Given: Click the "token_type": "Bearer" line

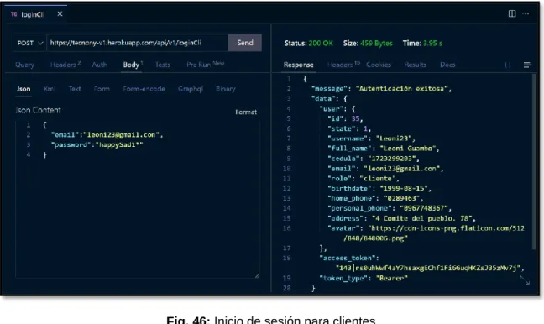Looking at the screenshot, I should (364, 278).
